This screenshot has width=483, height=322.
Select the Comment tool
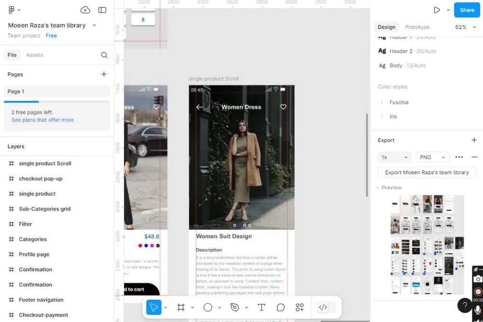[281, 307]
